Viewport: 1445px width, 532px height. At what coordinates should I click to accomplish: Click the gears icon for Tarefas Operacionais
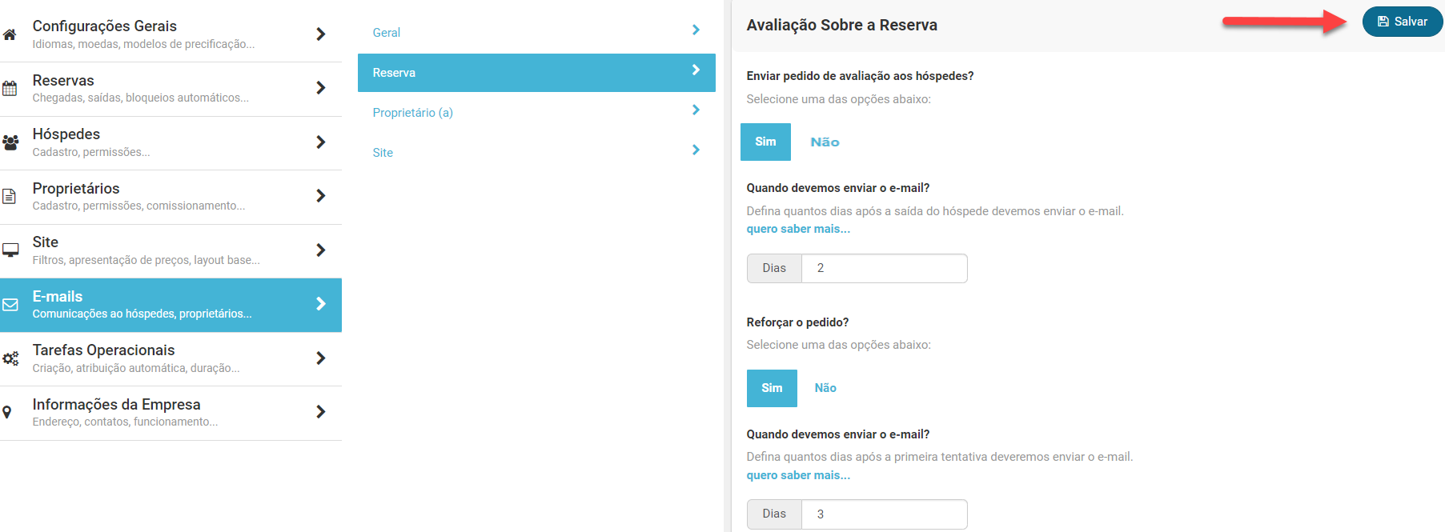[x=10, y=358]
